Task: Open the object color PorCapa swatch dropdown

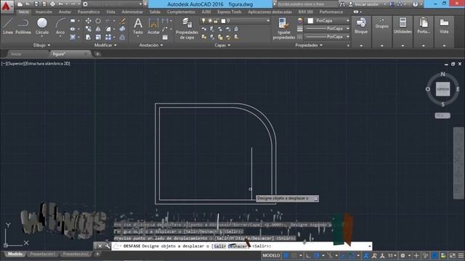Action: click(x=327, y=21)
